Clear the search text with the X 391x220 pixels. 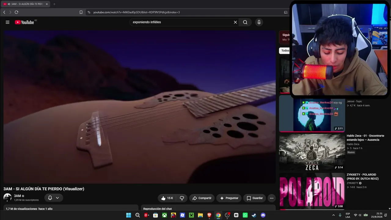pos(235,22)
